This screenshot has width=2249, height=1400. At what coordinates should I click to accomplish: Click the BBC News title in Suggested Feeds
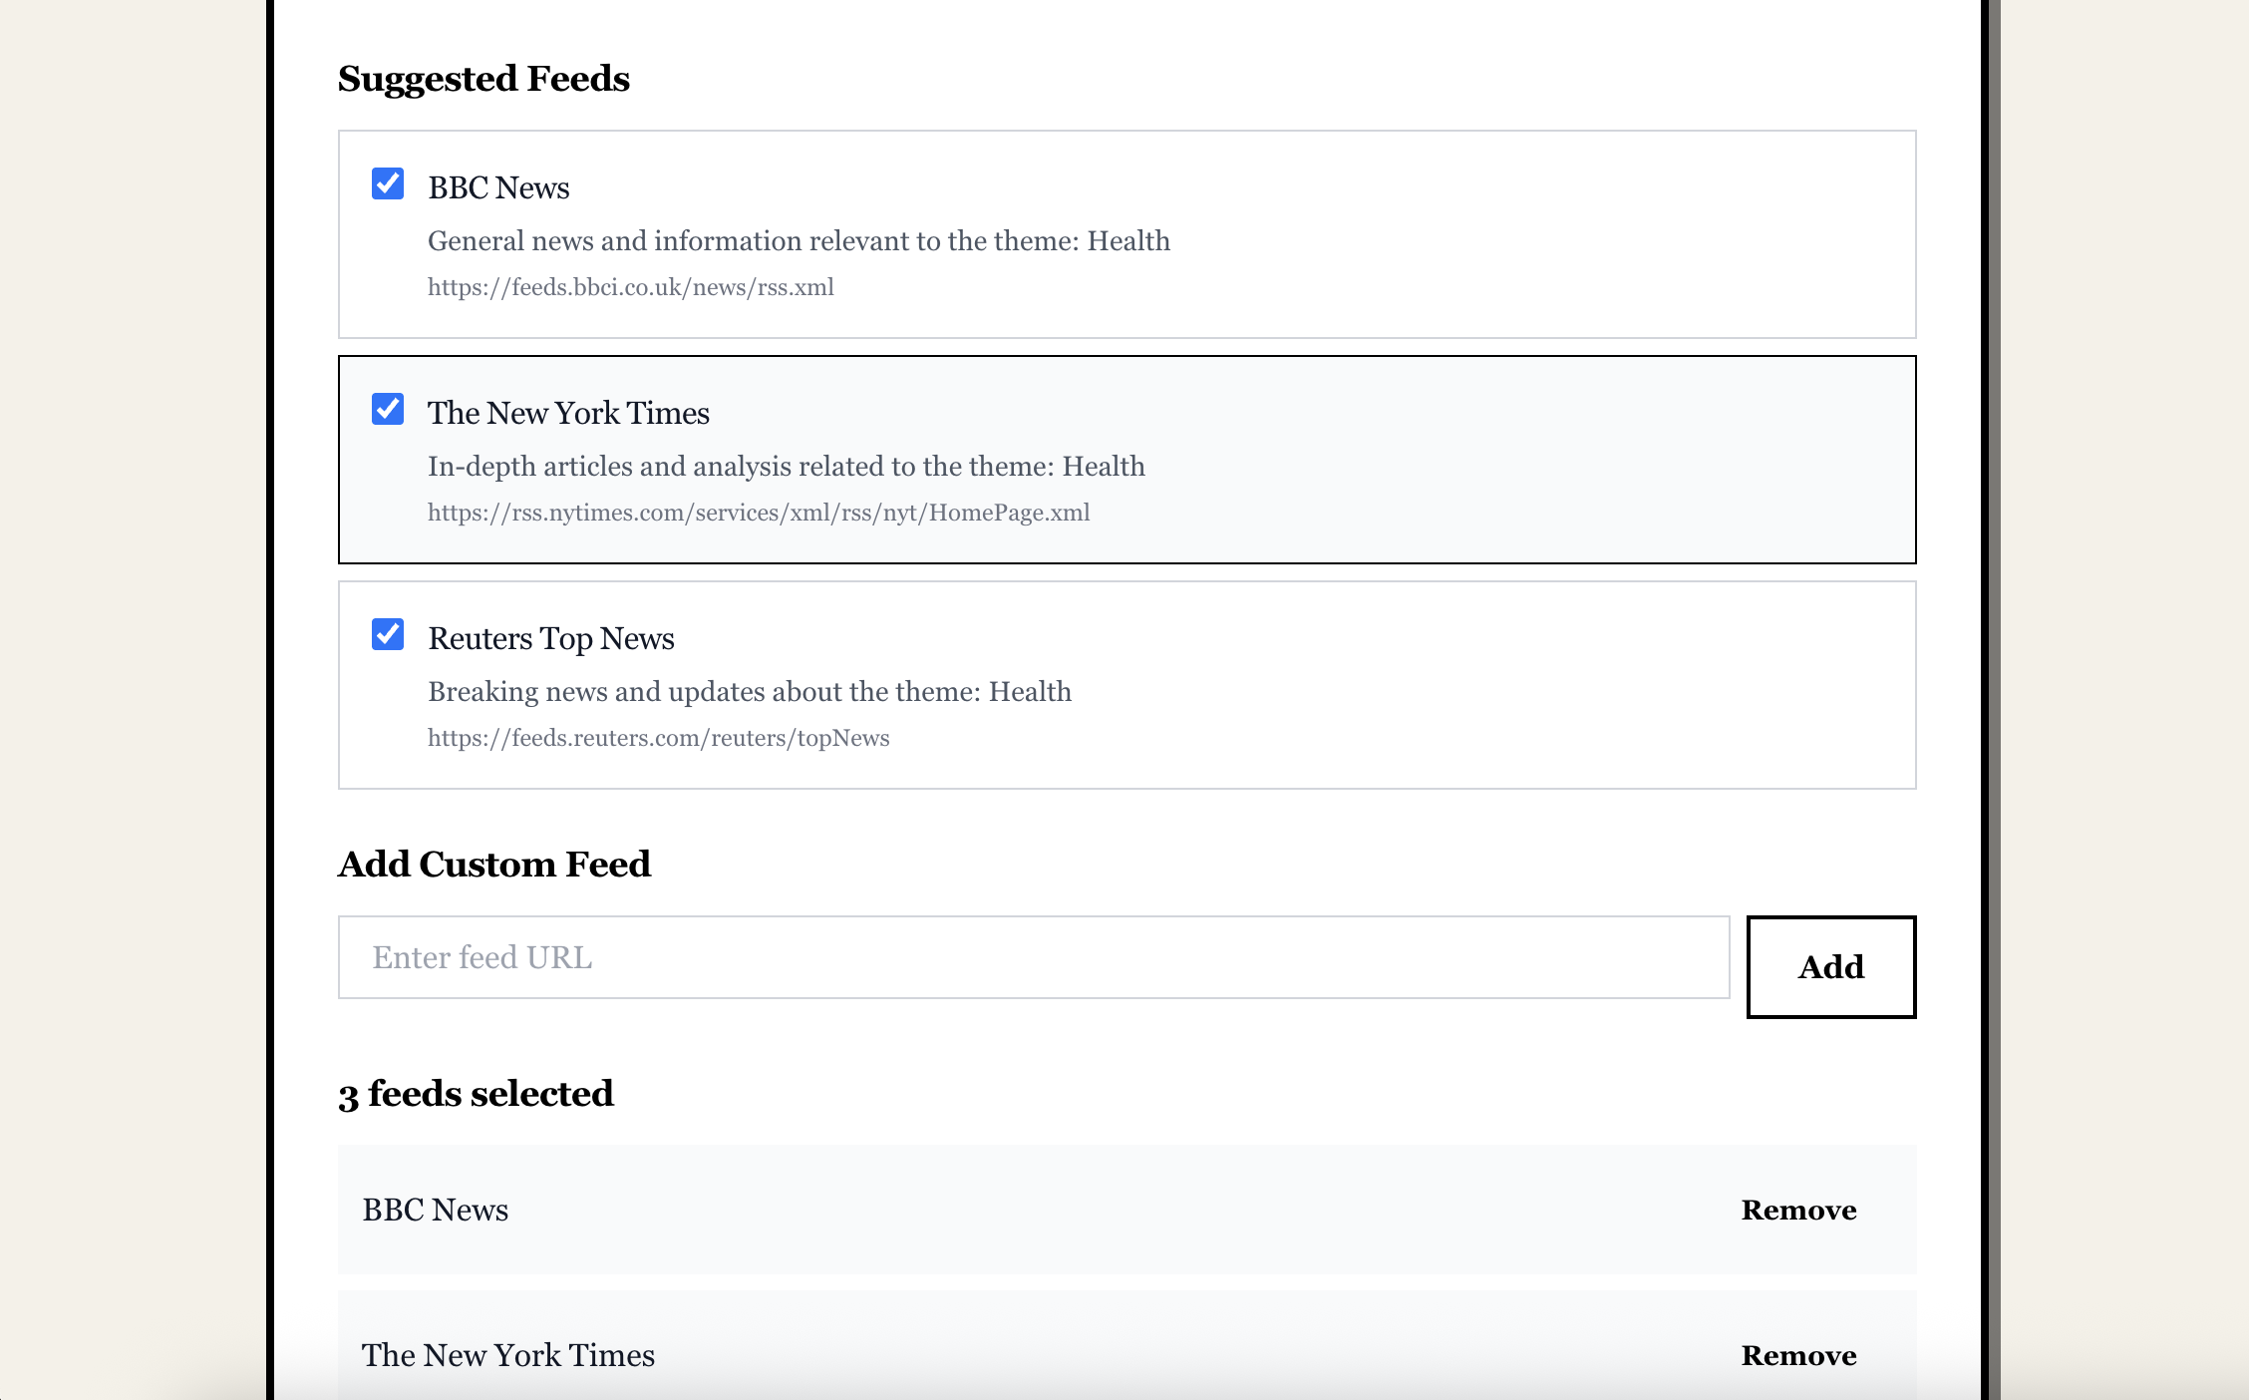[x=498, y=187]
